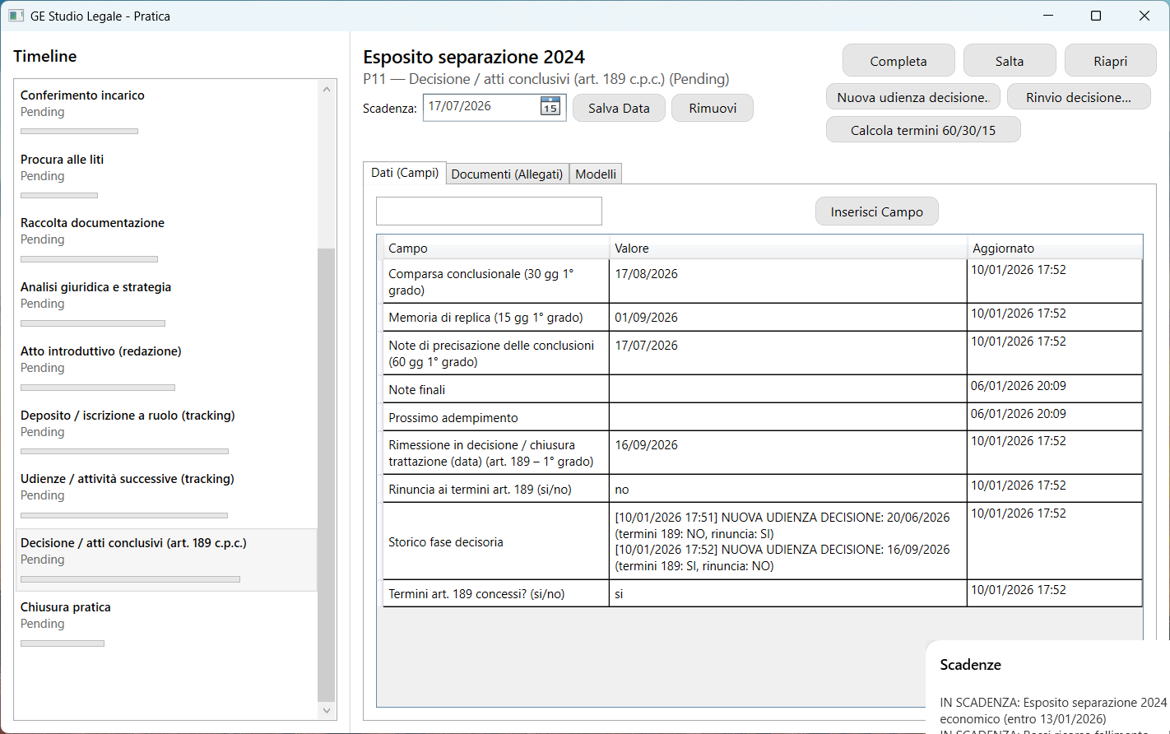Select Conferimento incarico in Timeline
Screen dimensions: 1170x734
(x=82, y=95)
